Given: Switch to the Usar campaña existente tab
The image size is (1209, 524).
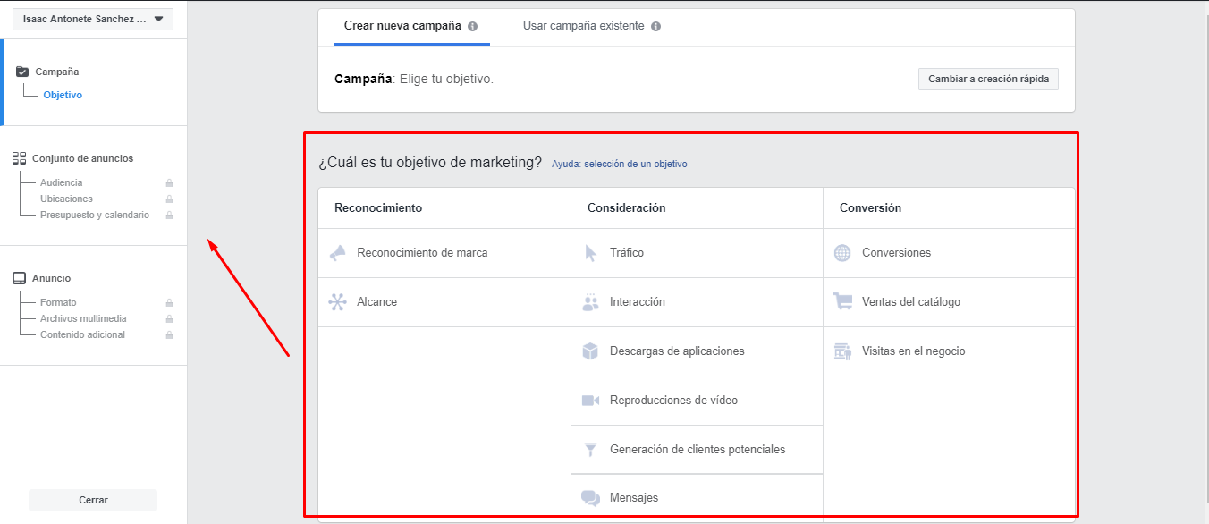Looking at the screenshot, I should tap(583, 26).
